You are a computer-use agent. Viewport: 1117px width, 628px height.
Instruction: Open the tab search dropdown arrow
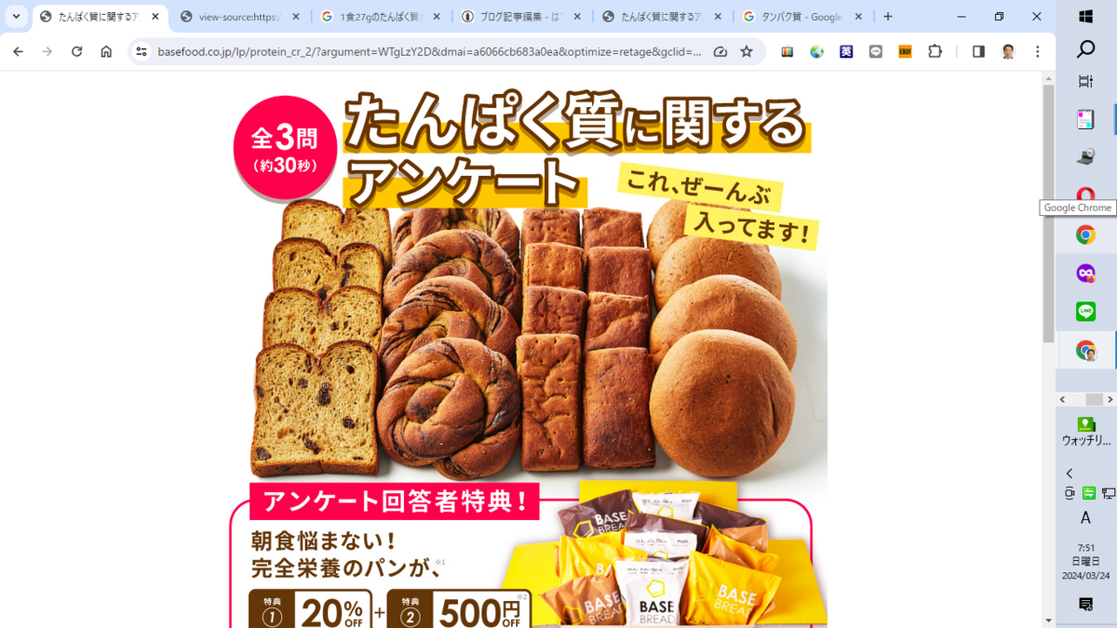click(x=17, y=17)
